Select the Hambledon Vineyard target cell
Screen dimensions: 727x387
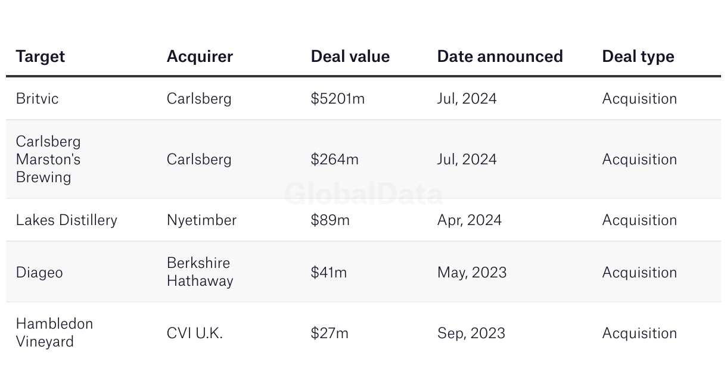coord(54,333)
